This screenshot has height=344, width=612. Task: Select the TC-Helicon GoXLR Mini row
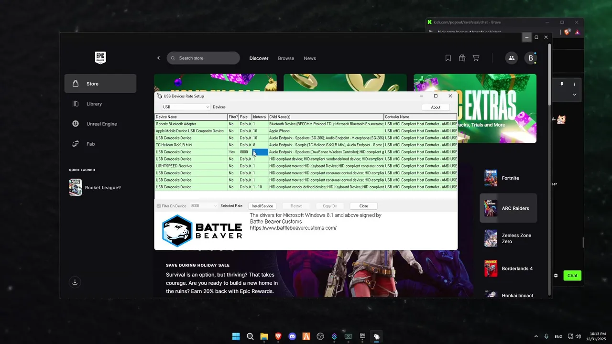306,145
